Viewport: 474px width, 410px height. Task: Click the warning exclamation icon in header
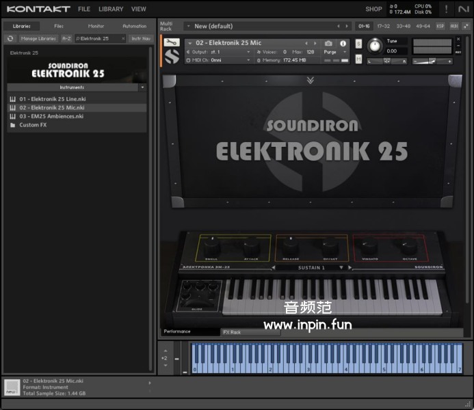(446, 9)
